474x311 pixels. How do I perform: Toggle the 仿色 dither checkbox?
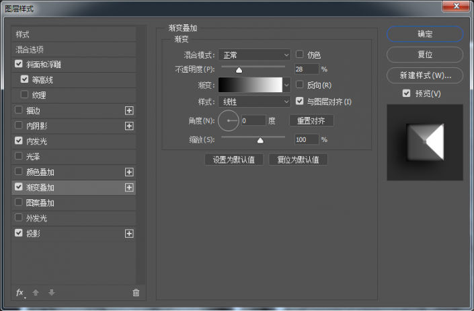coord(300,54)
